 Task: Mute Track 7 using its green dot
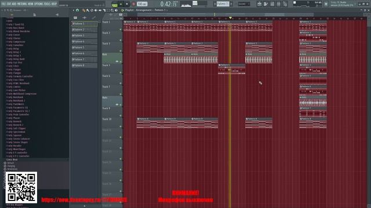tap(121, 94)
